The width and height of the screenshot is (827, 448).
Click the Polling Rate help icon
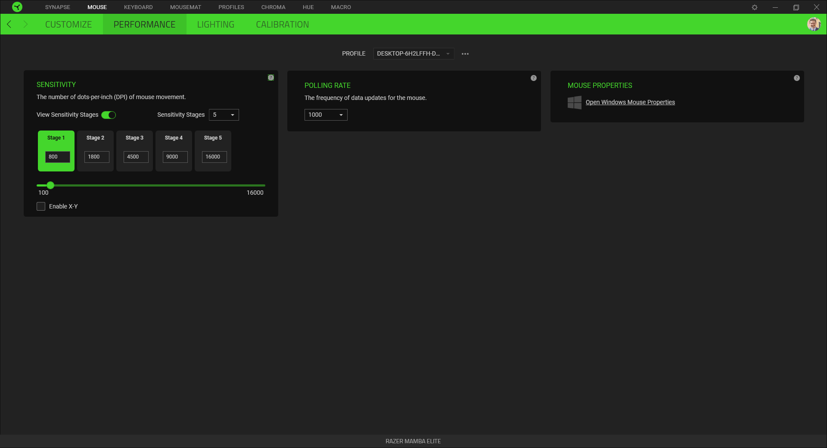(534, 78)
